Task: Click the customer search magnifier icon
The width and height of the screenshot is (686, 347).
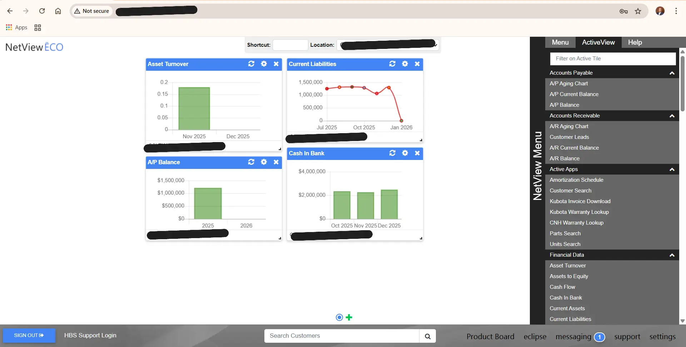Action: (x=427, y=336)
